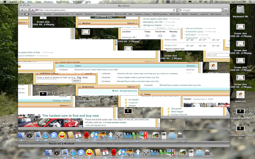255x159 pixels.
Task: Show hidden bookmarks with the double chevron
Action: pos(228,14)
